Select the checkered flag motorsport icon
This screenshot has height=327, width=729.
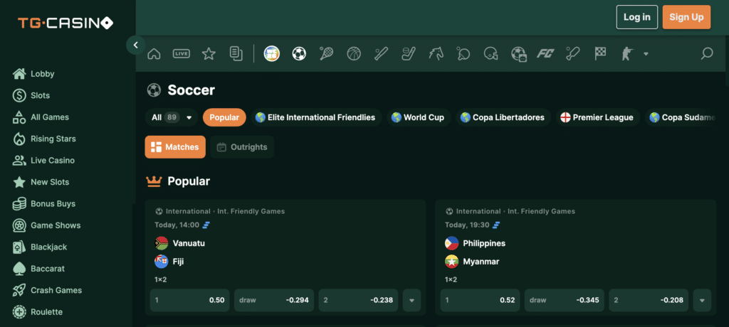pyautogui.click(x=600, y=54)
